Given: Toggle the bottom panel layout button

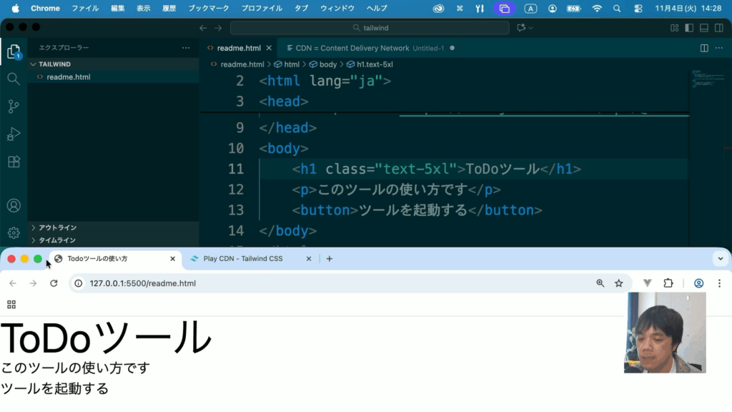Looking at the screenshot, I should click(703, 28).
